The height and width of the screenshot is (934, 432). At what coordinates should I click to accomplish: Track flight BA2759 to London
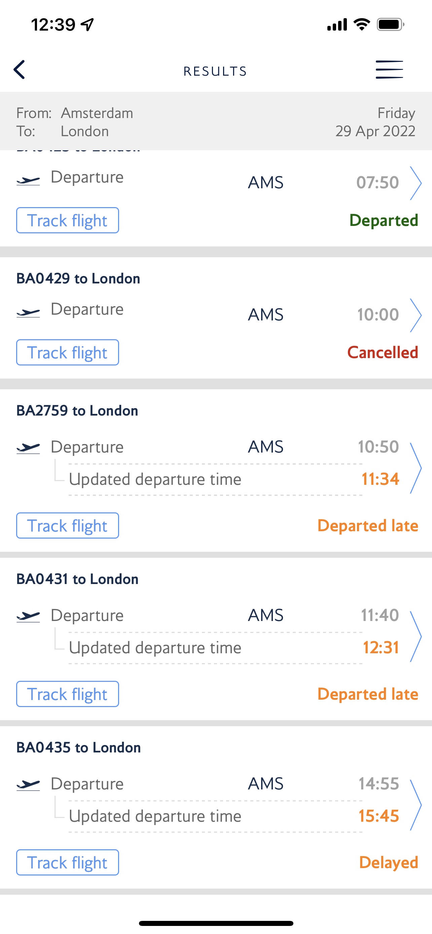coord(68,526)
